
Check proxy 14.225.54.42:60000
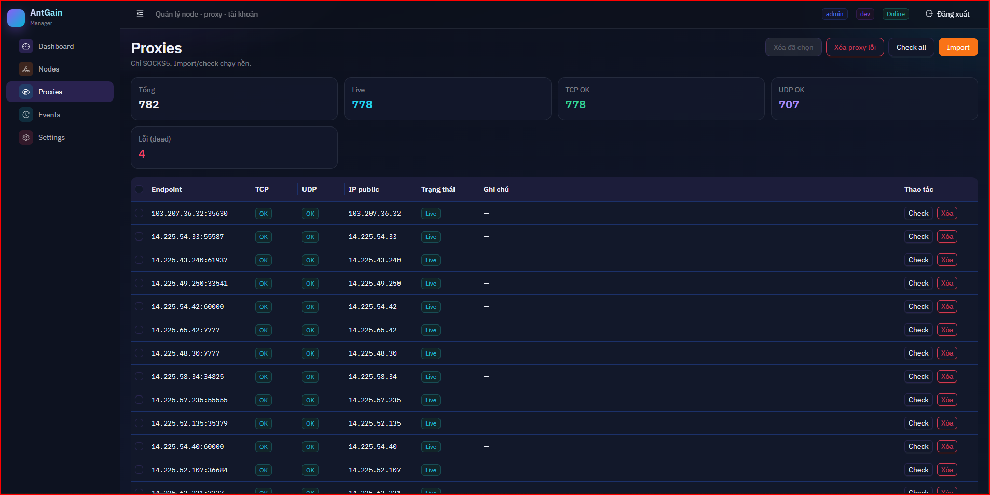[918, 306]
